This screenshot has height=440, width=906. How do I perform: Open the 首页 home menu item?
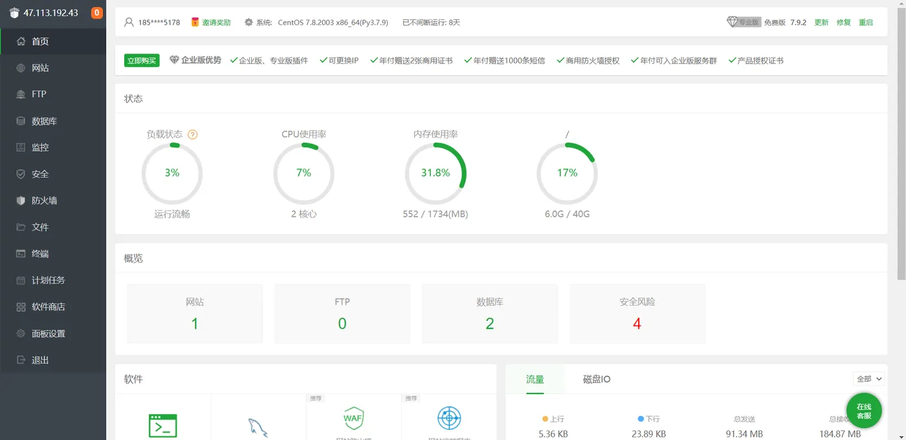tap(53, 41)
